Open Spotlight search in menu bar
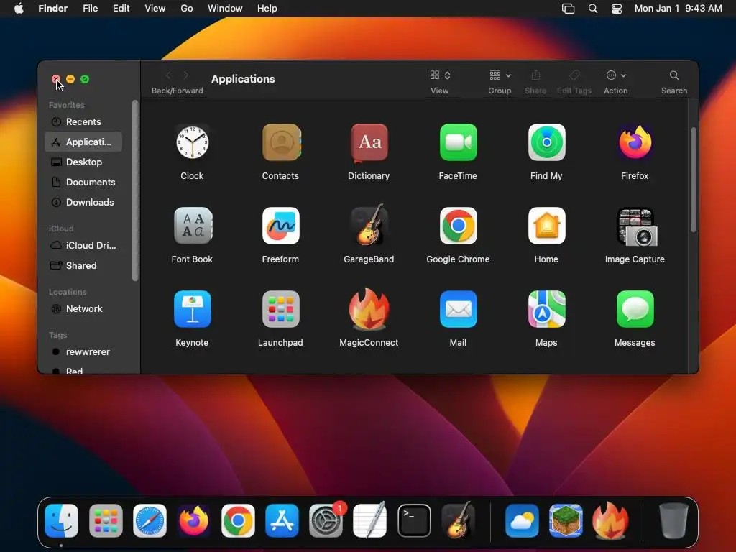 point(593,9)
